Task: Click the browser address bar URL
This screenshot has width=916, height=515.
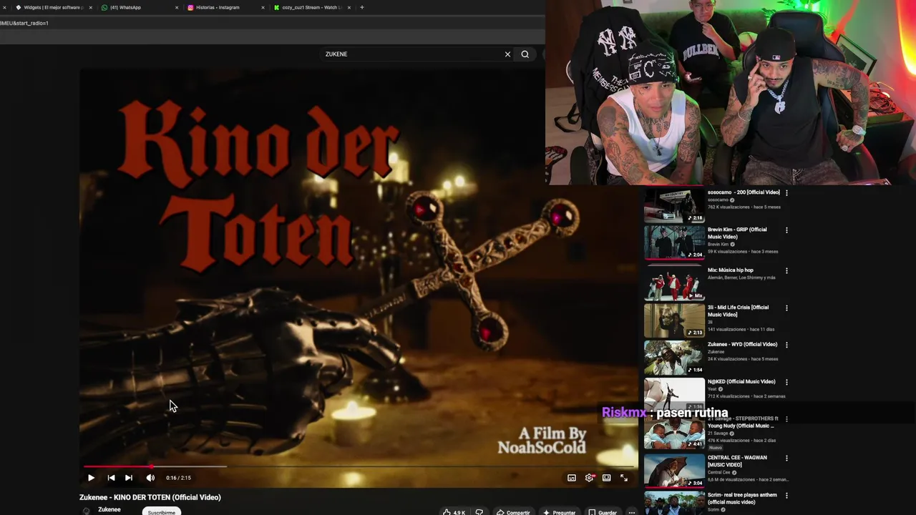Action: [24, 23]
